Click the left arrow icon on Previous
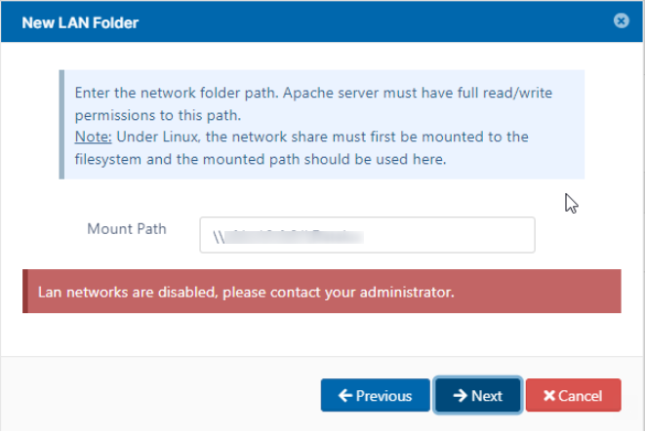This screenshot has height=433, width=645. point(344,396)
